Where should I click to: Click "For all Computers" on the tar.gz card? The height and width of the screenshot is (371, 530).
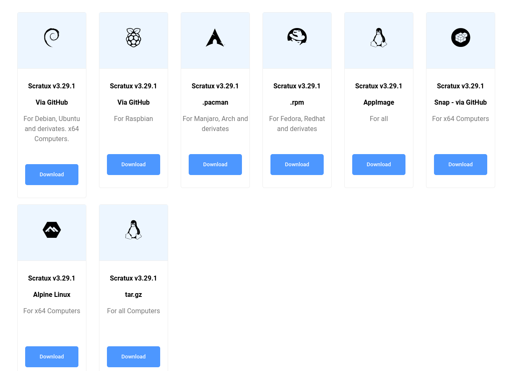click(133, 311)
